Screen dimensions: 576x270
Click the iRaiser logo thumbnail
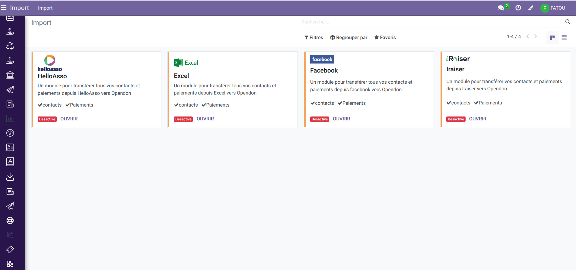(x=458, y=59)
